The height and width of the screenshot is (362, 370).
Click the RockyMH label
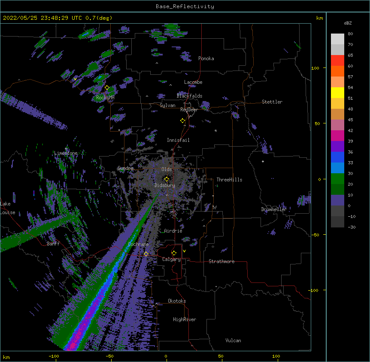(105, 98)
